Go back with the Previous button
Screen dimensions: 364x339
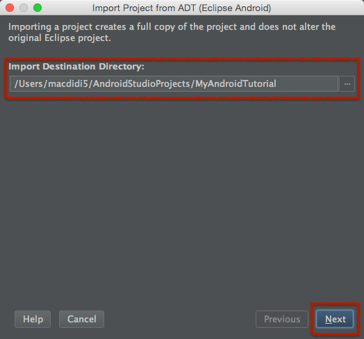click(x=282, y=319)
